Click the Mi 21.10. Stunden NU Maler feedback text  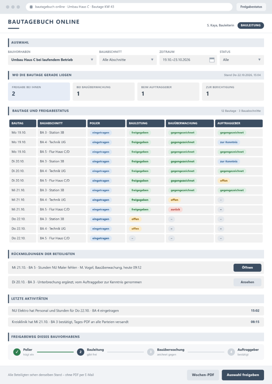[x=77, y=267]
